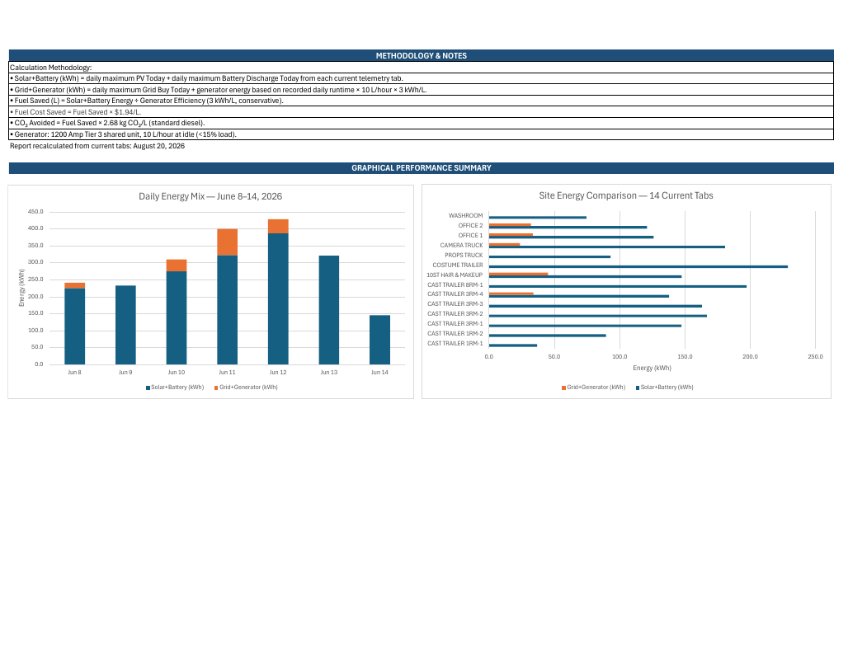Select the CAST TRAILER 1RM-1 label
The height and width of the screenshot is (653, 848).
tap(455, 343)
